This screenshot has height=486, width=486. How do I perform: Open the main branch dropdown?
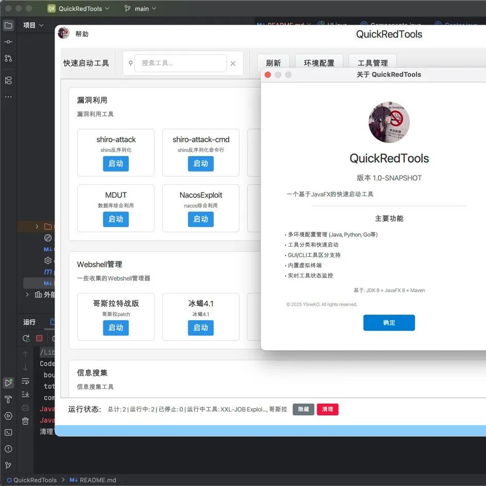pyautogui.click(x=141, y=9)
